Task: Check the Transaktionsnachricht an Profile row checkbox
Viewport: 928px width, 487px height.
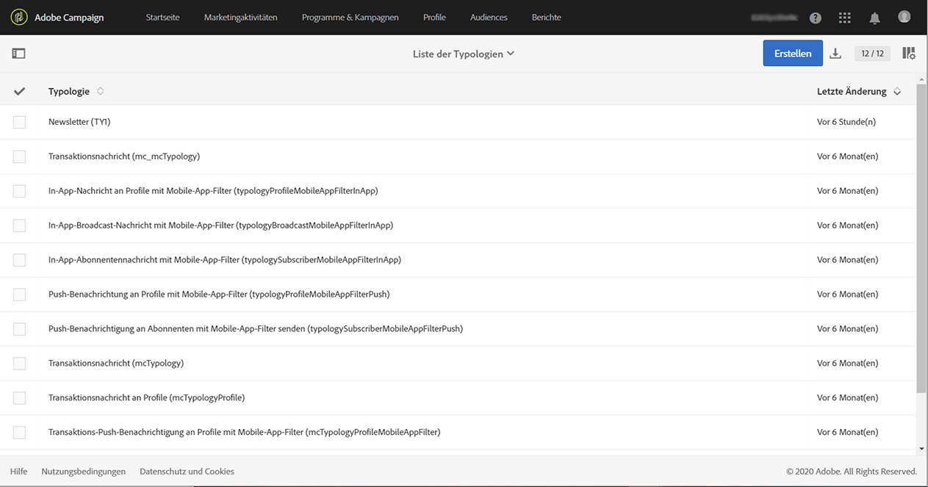Action: tap(19, 398)
